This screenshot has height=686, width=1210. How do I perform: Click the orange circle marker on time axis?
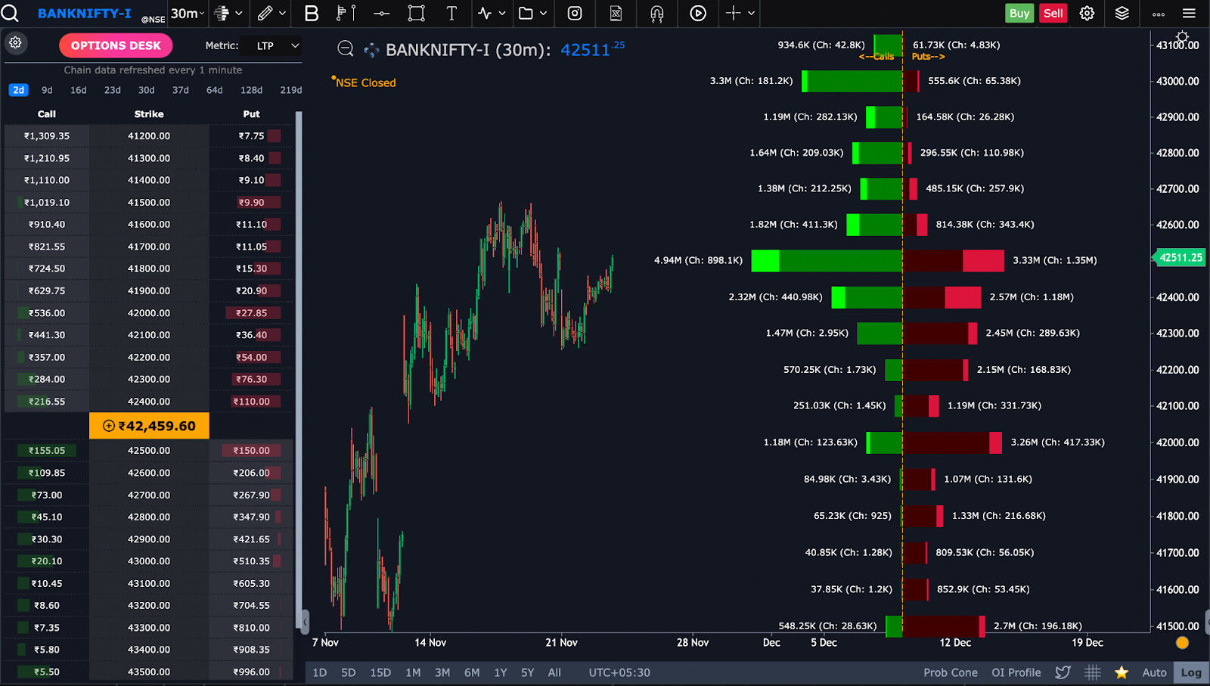[1183, 643]
